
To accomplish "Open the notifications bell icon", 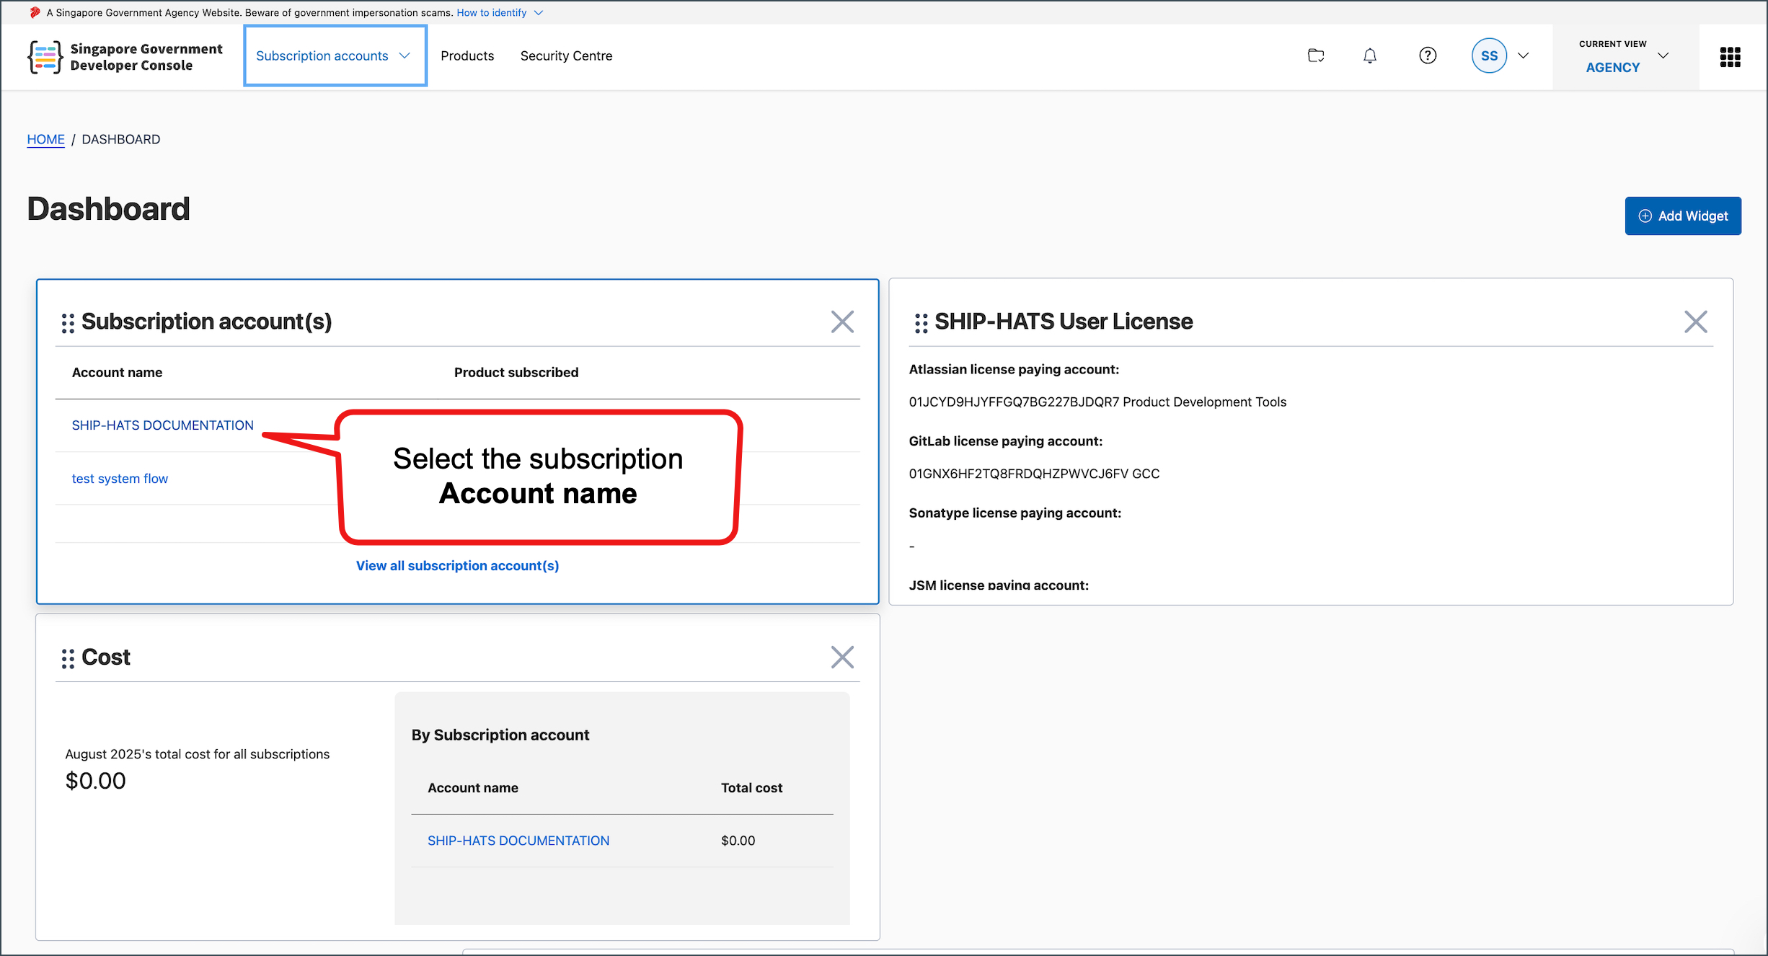I will click(1370, 56).
